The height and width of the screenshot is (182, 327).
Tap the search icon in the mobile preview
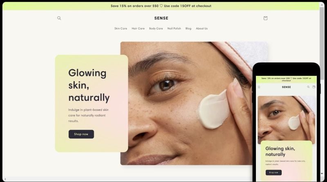pos(308,87)
